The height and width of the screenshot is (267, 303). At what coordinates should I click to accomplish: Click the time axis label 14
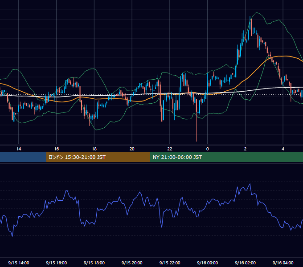[x=19, y=149]
